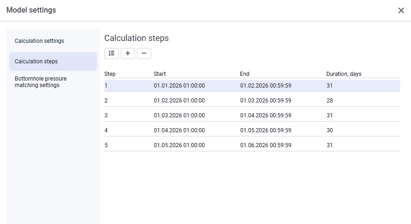This screenshot has height=224, width=411.
Task: Select step 2 in the table
Action: click(x=252, y=101)
